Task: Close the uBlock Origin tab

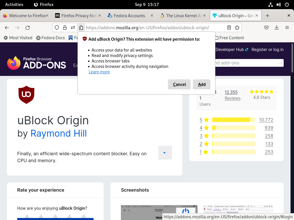Action: pyautogui.click(x=257, y=15)
